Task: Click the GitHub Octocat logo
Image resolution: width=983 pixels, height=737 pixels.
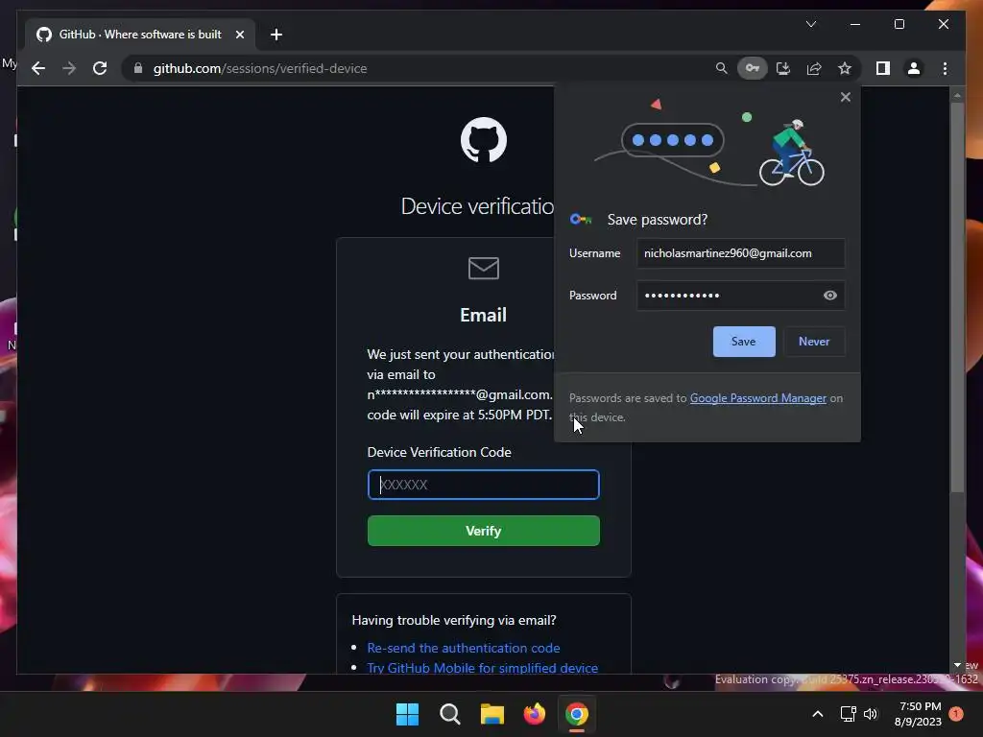Action: pos(484,140)
